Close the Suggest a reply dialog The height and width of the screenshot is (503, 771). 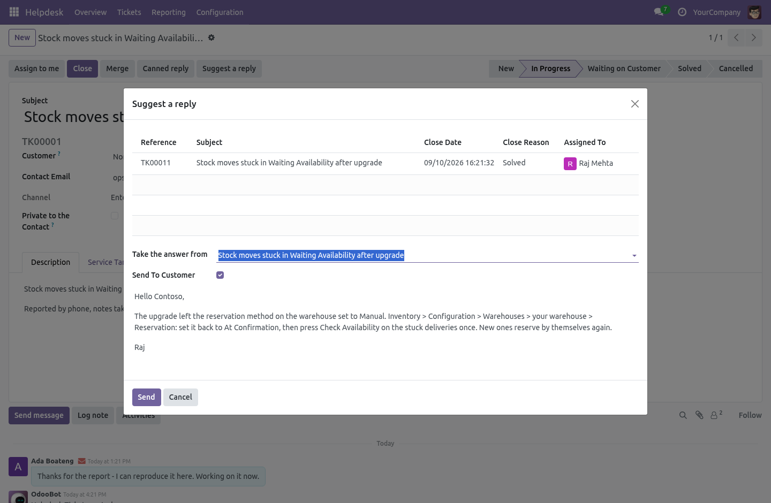click(635, 104)
